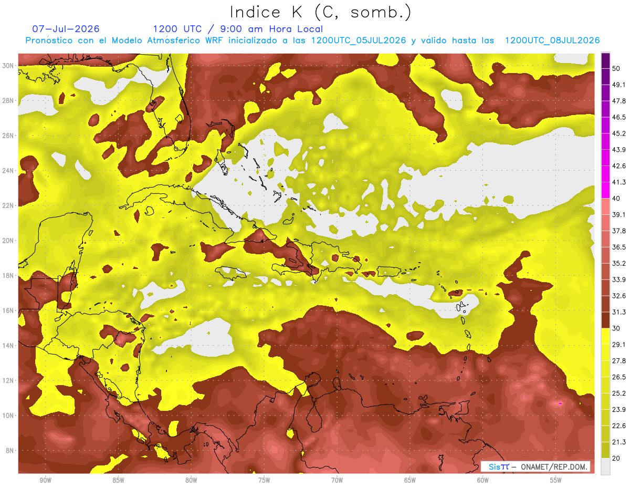Click the "90W" longitude label
Screen dimensions: 630x487
46,481
